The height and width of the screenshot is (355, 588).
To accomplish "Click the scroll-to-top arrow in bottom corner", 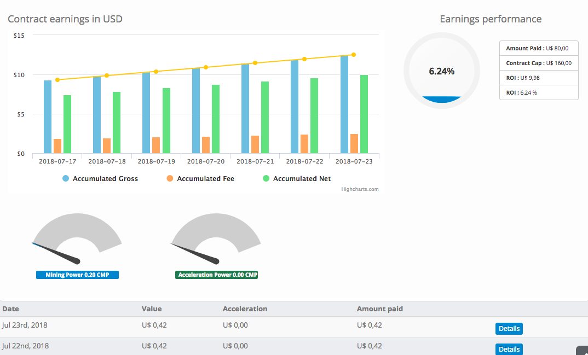I will [x=583, y=351].
